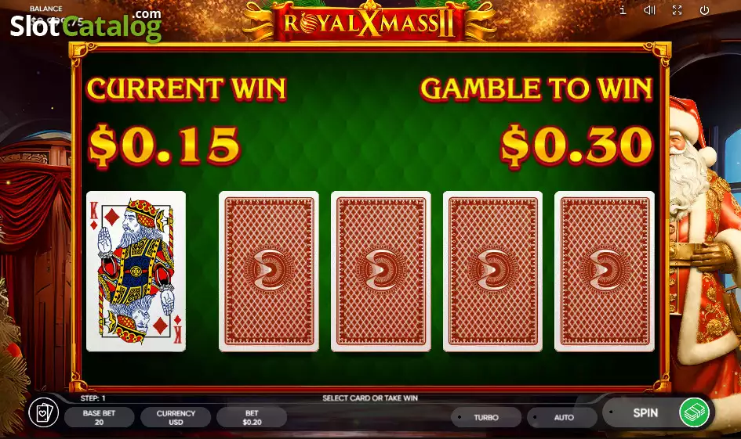This screenshot has height=439, width=741.
Task: Mute the game sound
Action: coord(650,10)
